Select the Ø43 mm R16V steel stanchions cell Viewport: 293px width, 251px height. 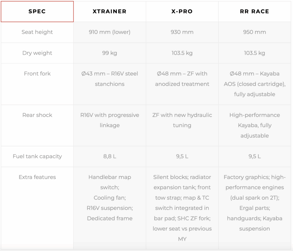click(x=110, y=84)
